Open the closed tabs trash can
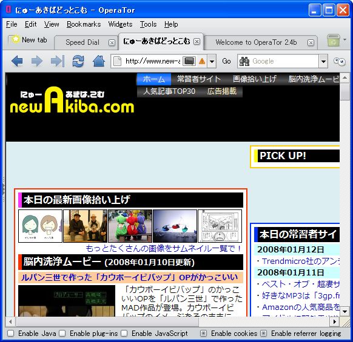The image size is (353, 342). (334, 41)
